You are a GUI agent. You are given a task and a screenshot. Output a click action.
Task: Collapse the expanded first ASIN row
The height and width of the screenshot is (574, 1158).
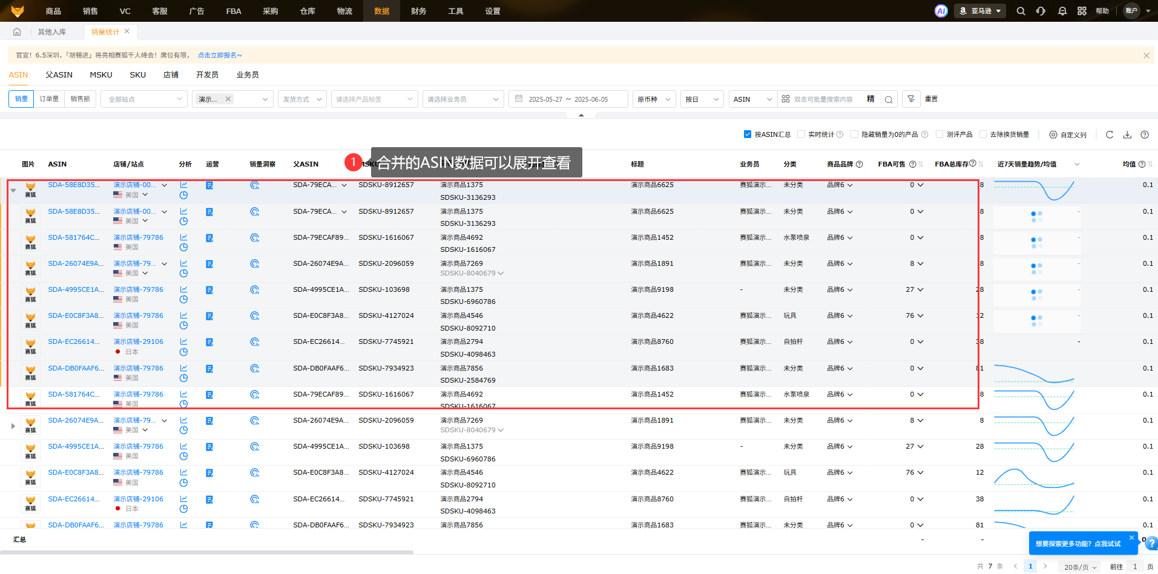[x=13, y=190]
